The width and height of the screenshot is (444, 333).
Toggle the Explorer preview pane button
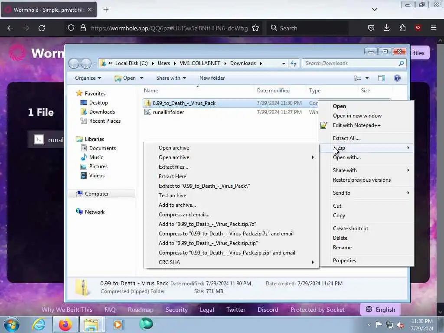click(x=382, y=78)
